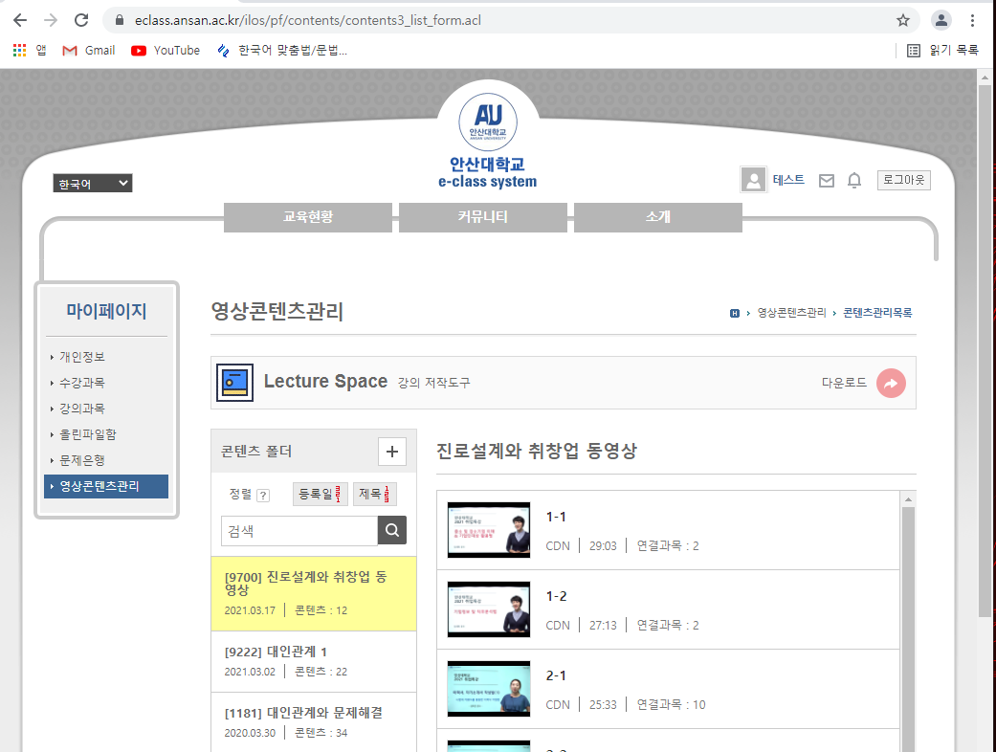Select 영상콘텐츠관리 in the sidebar
The height and width of the screenshot is (752, 996).
(106, 487)
